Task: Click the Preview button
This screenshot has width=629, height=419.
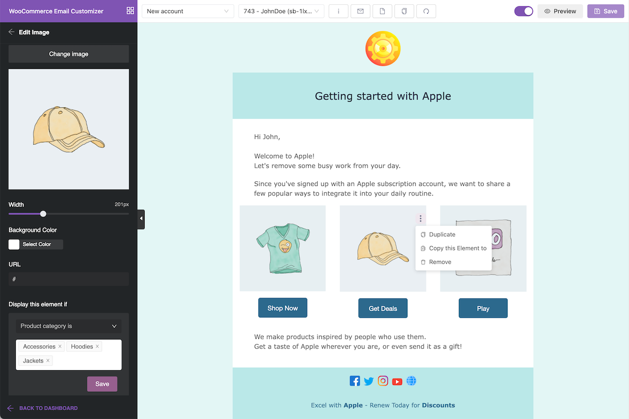Action: [x=560, y=11]
